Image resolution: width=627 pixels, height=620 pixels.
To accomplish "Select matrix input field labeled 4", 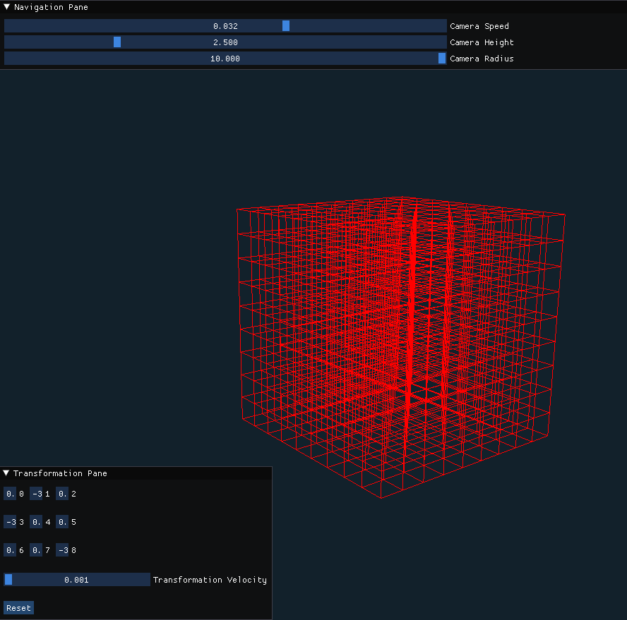I will click(36, 522).
